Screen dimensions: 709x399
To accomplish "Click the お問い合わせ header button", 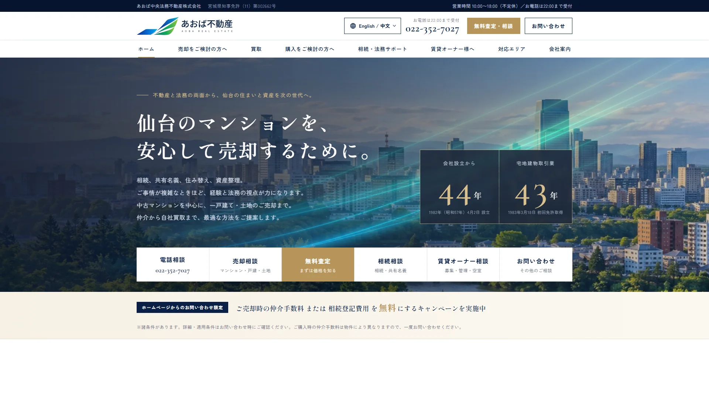I will 548,26.
